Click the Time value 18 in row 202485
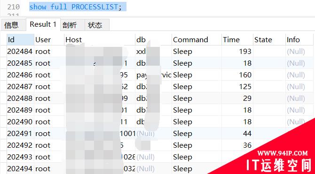Image resolution: width=315 pixels, height=174 pixels. tap(247, 63)
